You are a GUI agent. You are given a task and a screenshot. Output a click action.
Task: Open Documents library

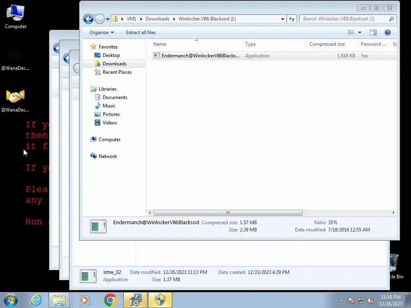pyautogui.click(x=115, y=97)
